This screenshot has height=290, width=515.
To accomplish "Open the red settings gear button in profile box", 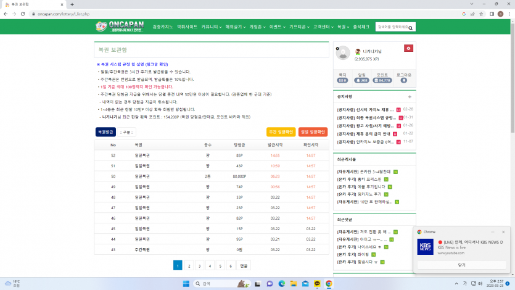I will click(408, 49).
